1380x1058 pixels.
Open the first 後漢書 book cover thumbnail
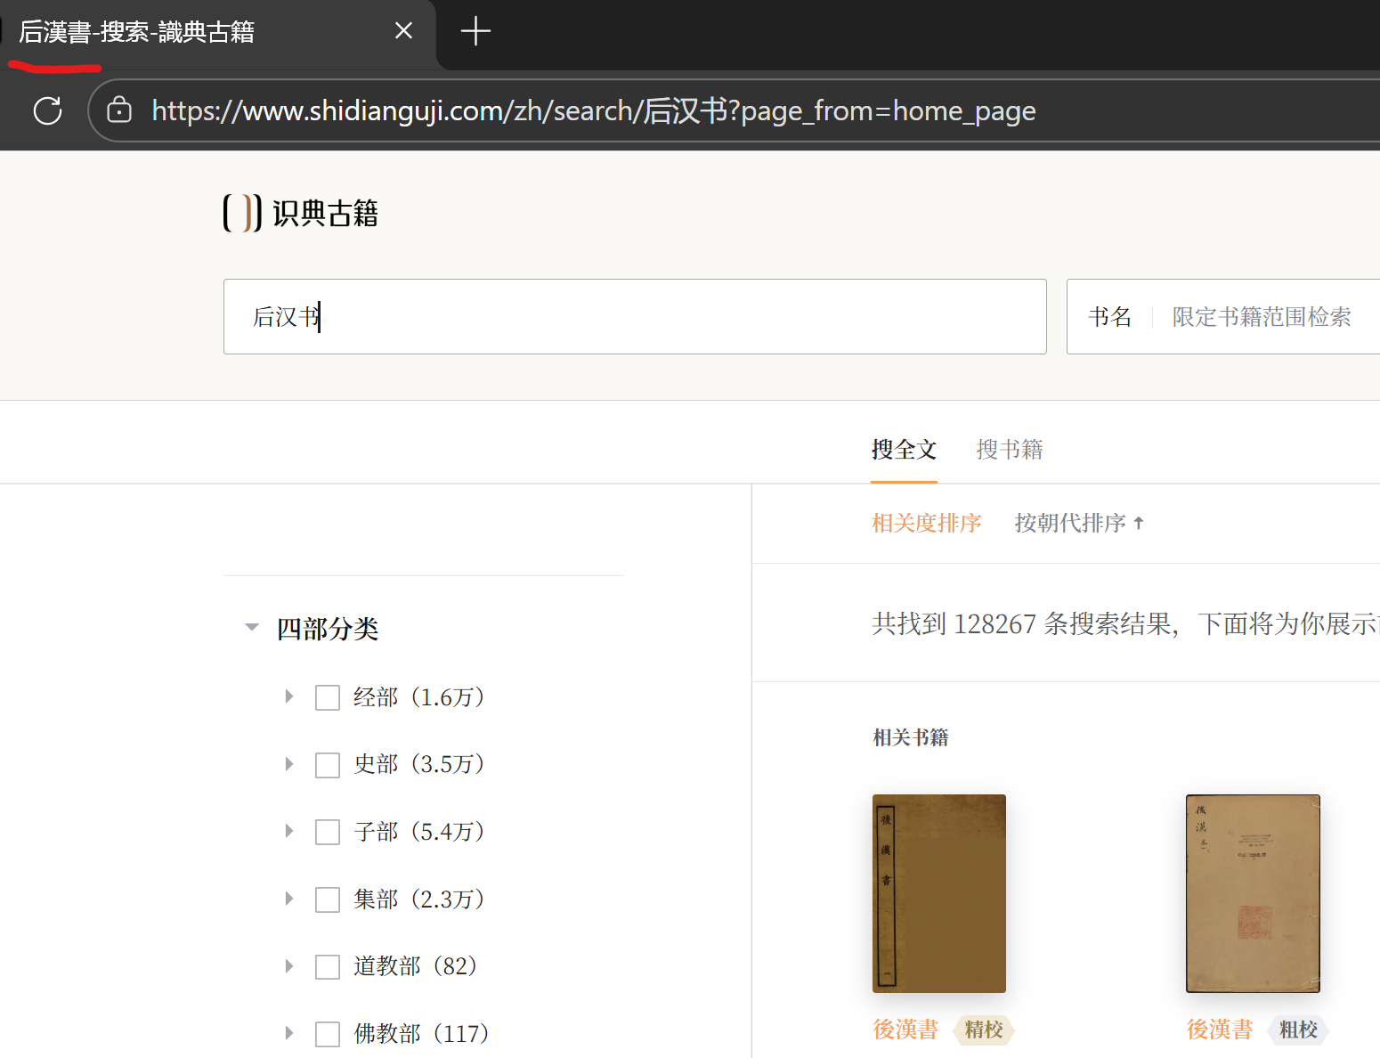938,893
